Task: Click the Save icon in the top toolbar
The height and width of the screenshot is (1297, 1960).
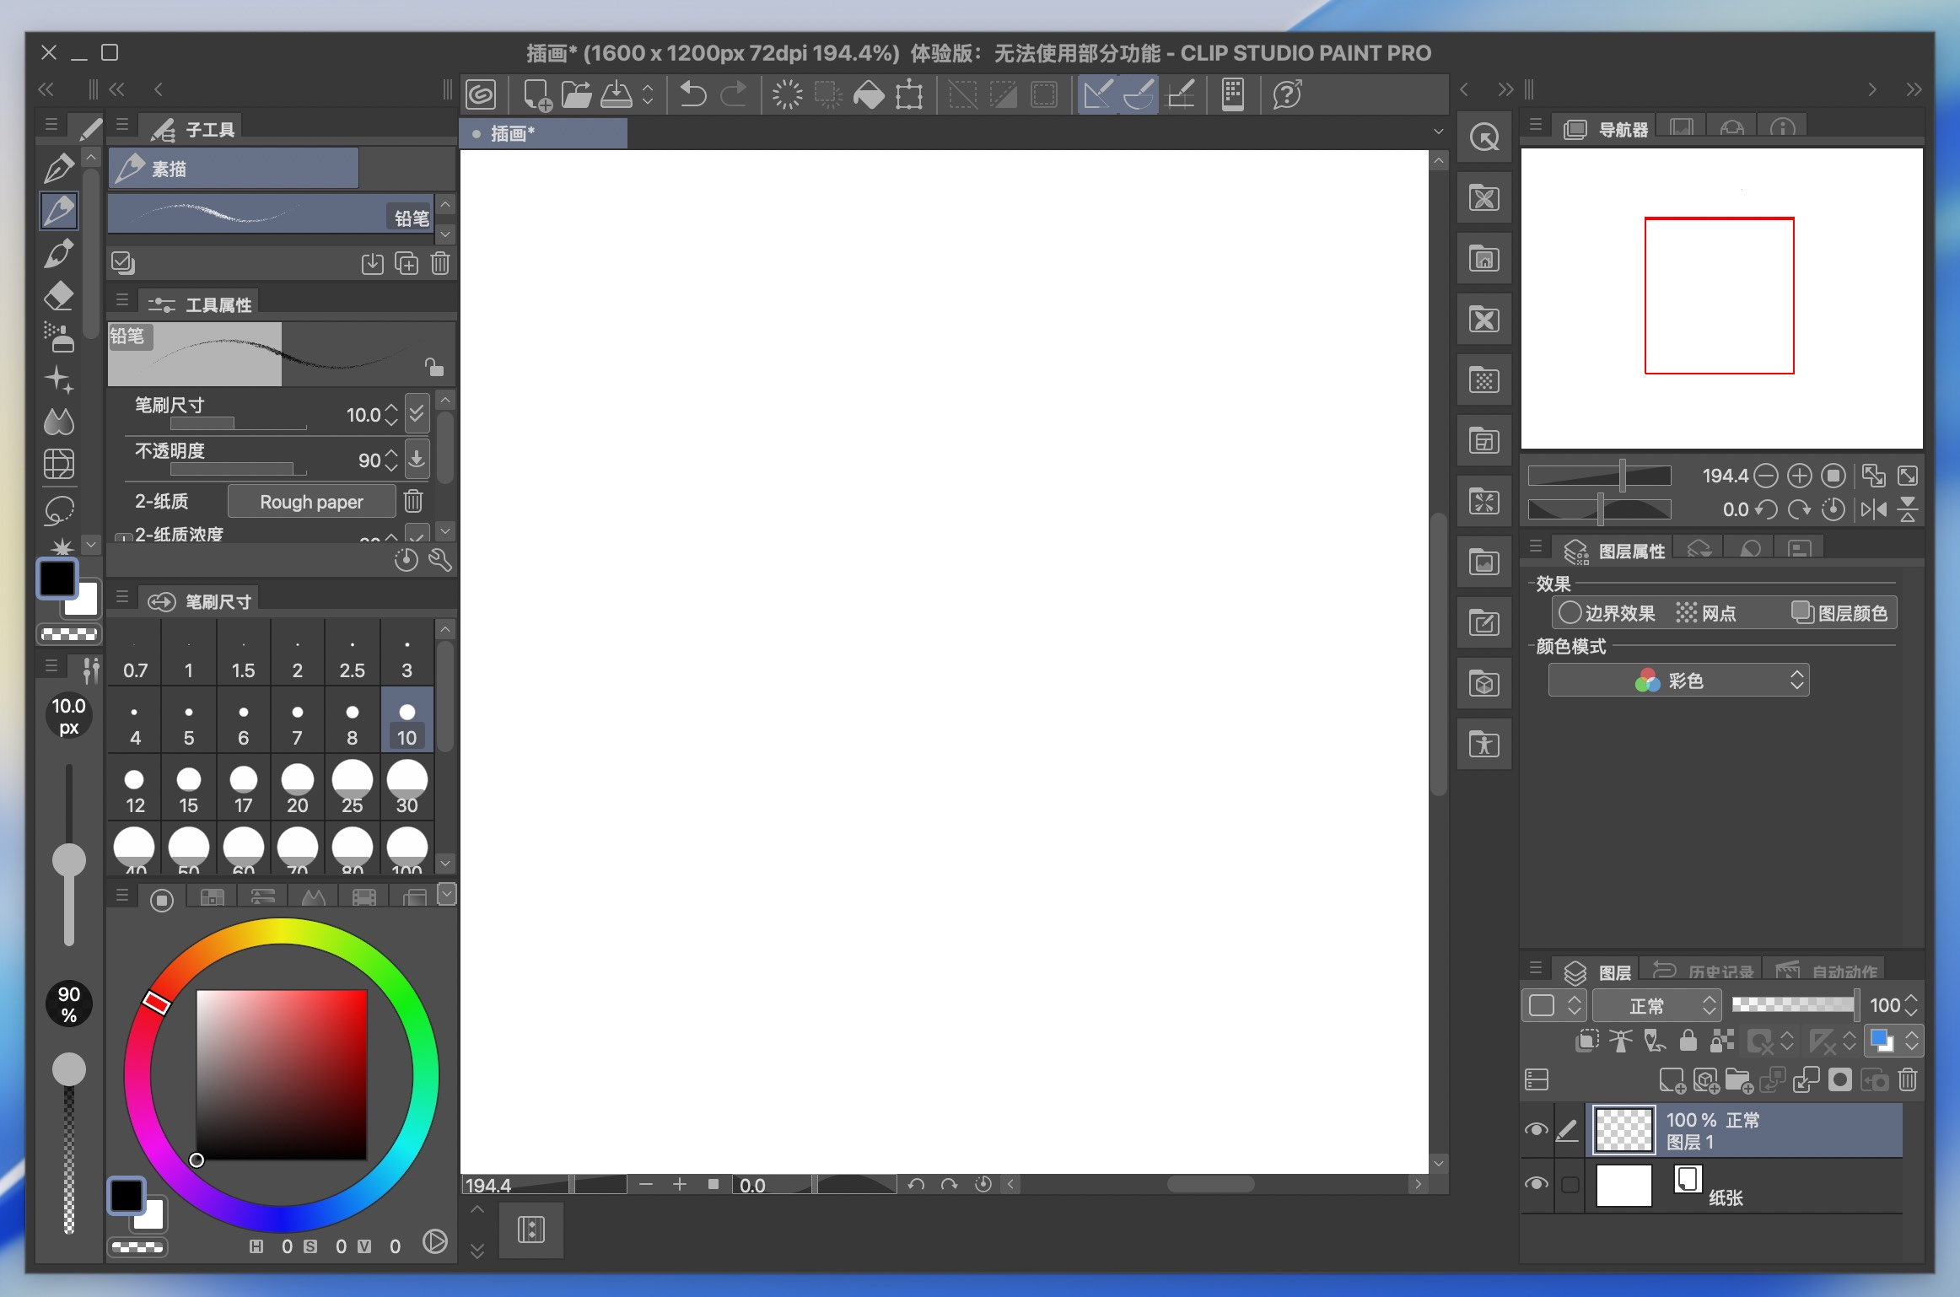Action: pyautogui.click(x=617, y=94)
